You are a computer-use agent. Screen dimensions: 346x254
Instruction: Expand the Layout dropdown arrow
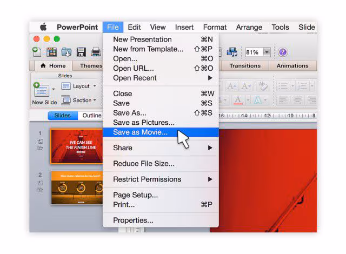(95, 86)
